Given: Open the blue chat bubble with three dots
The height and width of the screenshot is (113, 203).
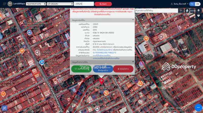Looking at the screenshot, I should point(198,107).
